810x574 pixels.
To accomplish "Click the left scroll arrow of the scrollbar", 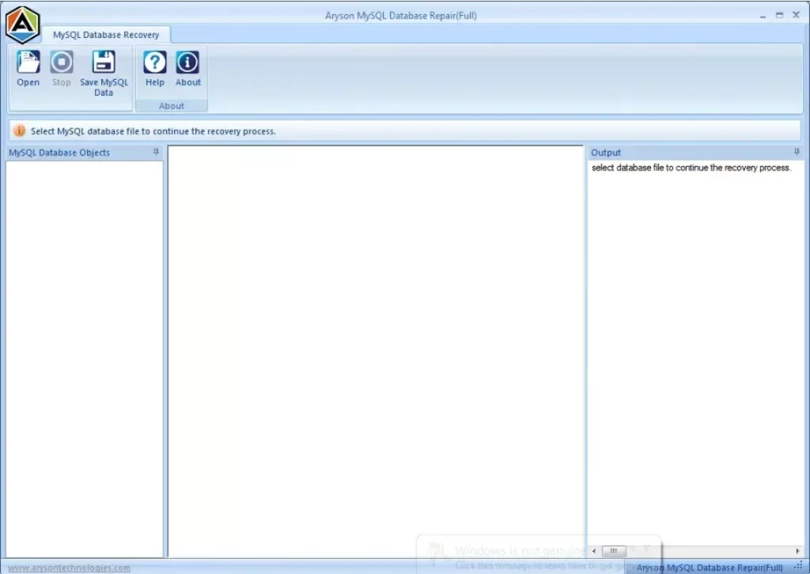I will click(x=594, y=551).
